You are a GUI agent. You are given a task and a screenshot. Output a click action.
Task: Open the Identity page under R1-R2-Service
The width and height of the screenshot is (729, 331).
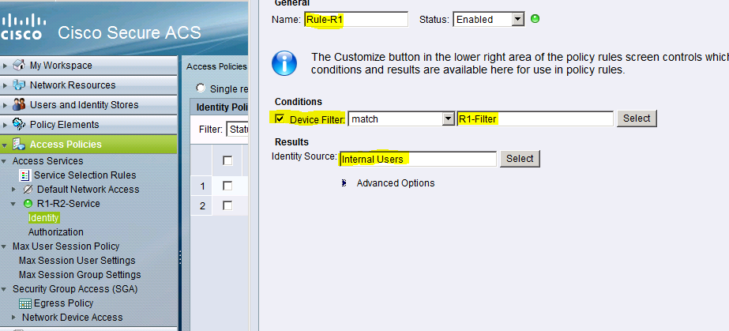point(43,217)
